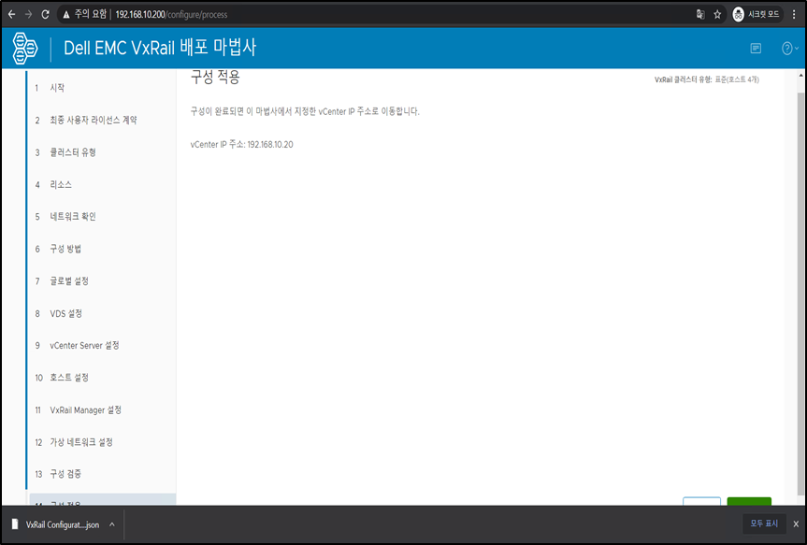Click 모두 표시 to show all downloads

[764, 523]
